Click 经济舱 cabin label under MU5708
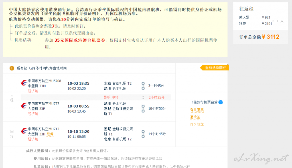Screen dimensions: 292x168 [x=33, y=91]
